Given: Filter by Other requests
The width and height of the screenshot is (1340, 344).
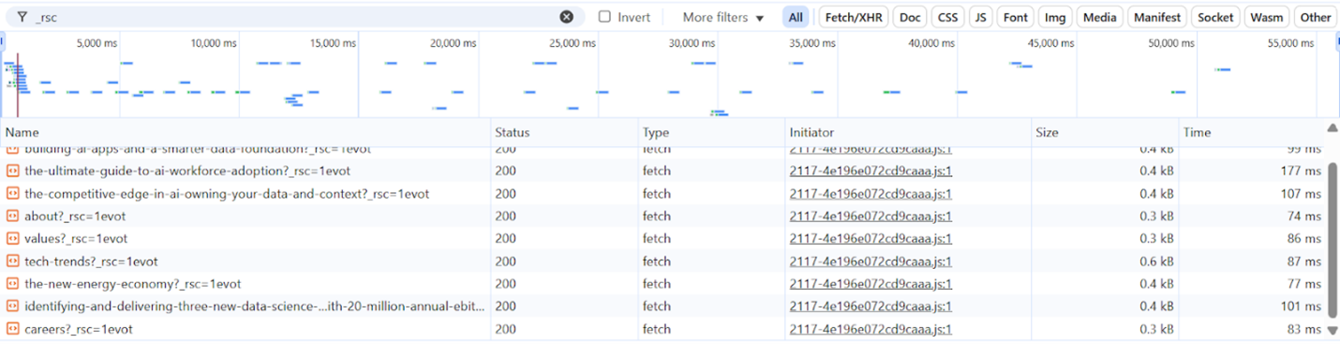Looking at the screenshot, I should (x=1316, y=17).
